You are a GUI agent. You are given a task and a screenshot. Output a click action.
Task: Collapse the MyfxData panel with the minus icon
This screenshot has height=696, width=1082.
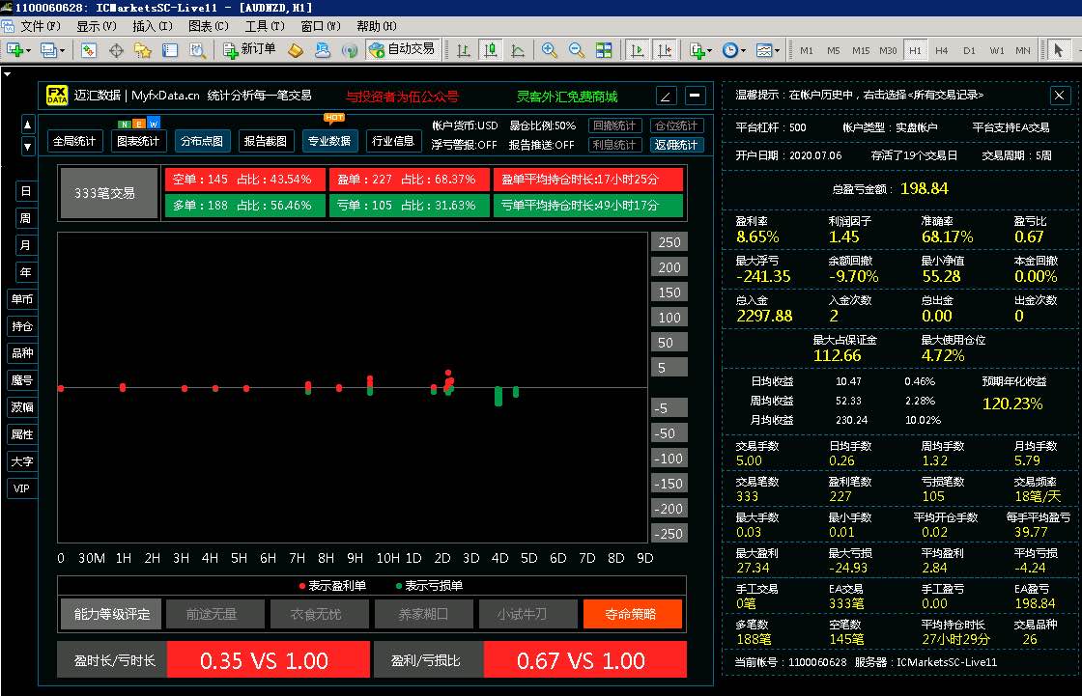pyautogui.click(x=695, y=96)
